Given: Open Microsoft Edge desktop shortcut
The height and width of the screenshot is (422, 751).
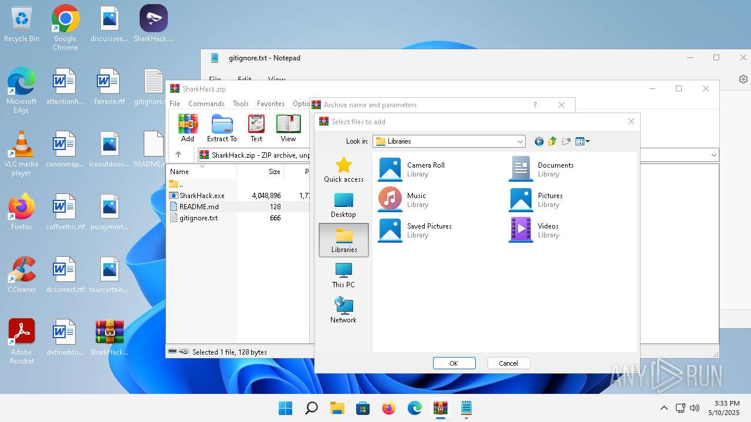Looking at the screenshot, I should tap(22, 90).
